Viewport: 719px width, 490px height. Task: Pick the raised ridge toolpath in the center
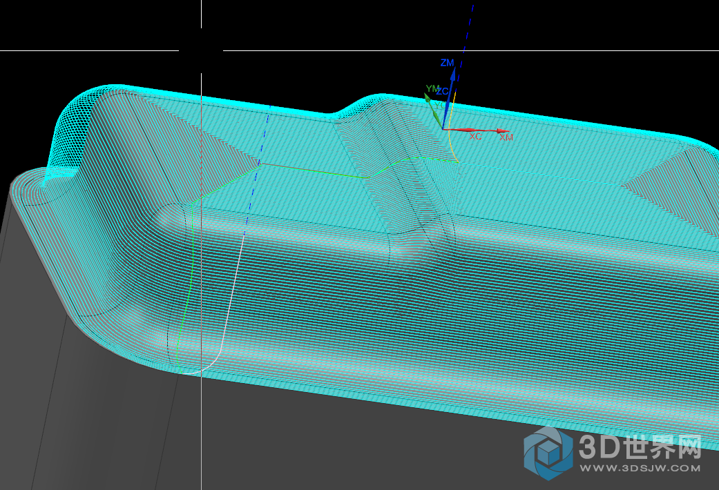pos(408,207)
